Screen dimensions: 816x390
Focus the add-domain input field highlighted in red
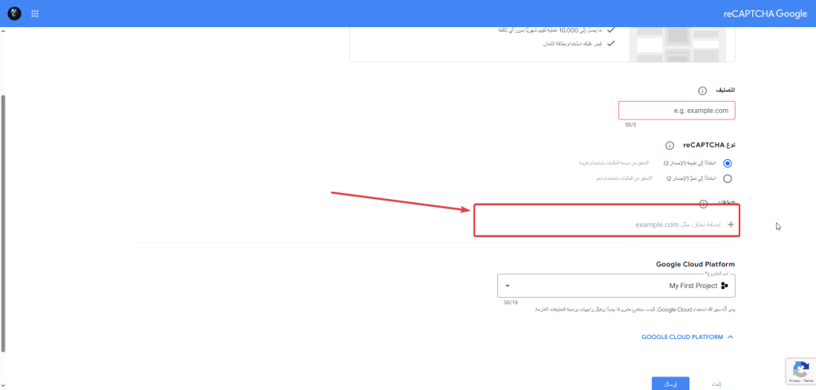598,224
